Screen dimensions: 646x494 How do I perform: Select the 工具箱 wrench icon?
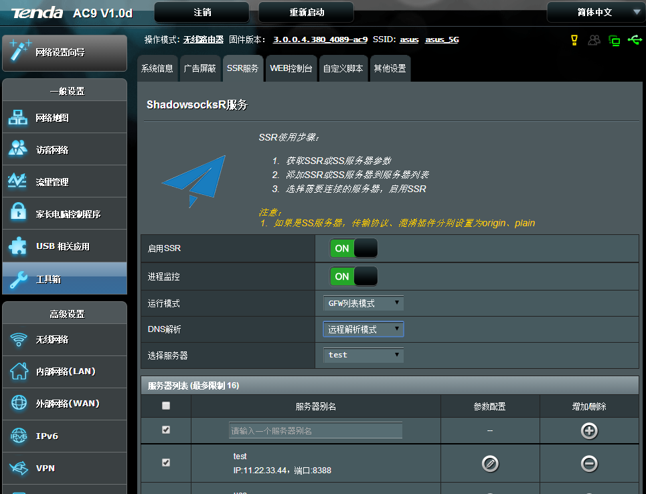click(x=19, y=279)
